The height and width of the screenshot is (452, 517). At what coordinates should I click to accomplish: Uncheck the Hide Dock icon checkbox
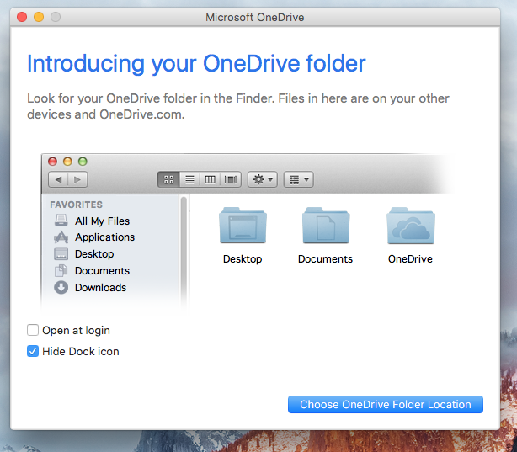point(33,351)
